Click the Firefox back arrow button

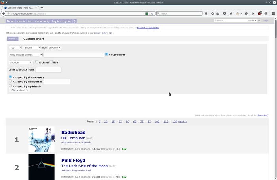coord(3,13)
